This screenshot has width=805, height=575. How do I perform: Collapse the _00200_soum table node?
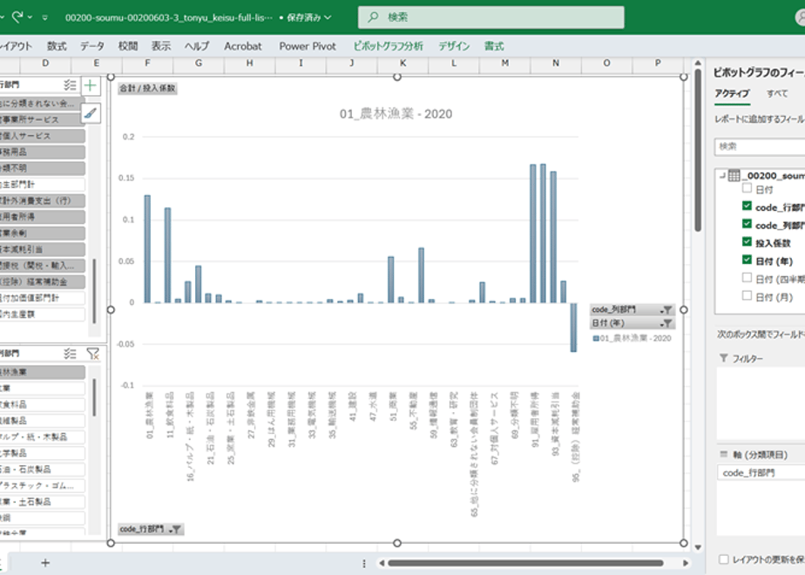pos(723,176)
